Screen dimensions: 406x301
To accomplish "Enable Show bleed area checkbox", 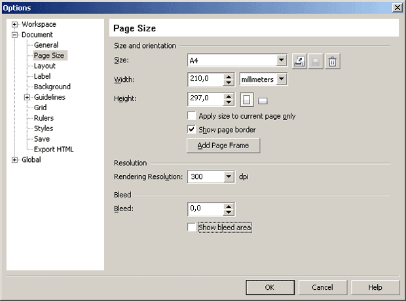I will pos(192,228).
